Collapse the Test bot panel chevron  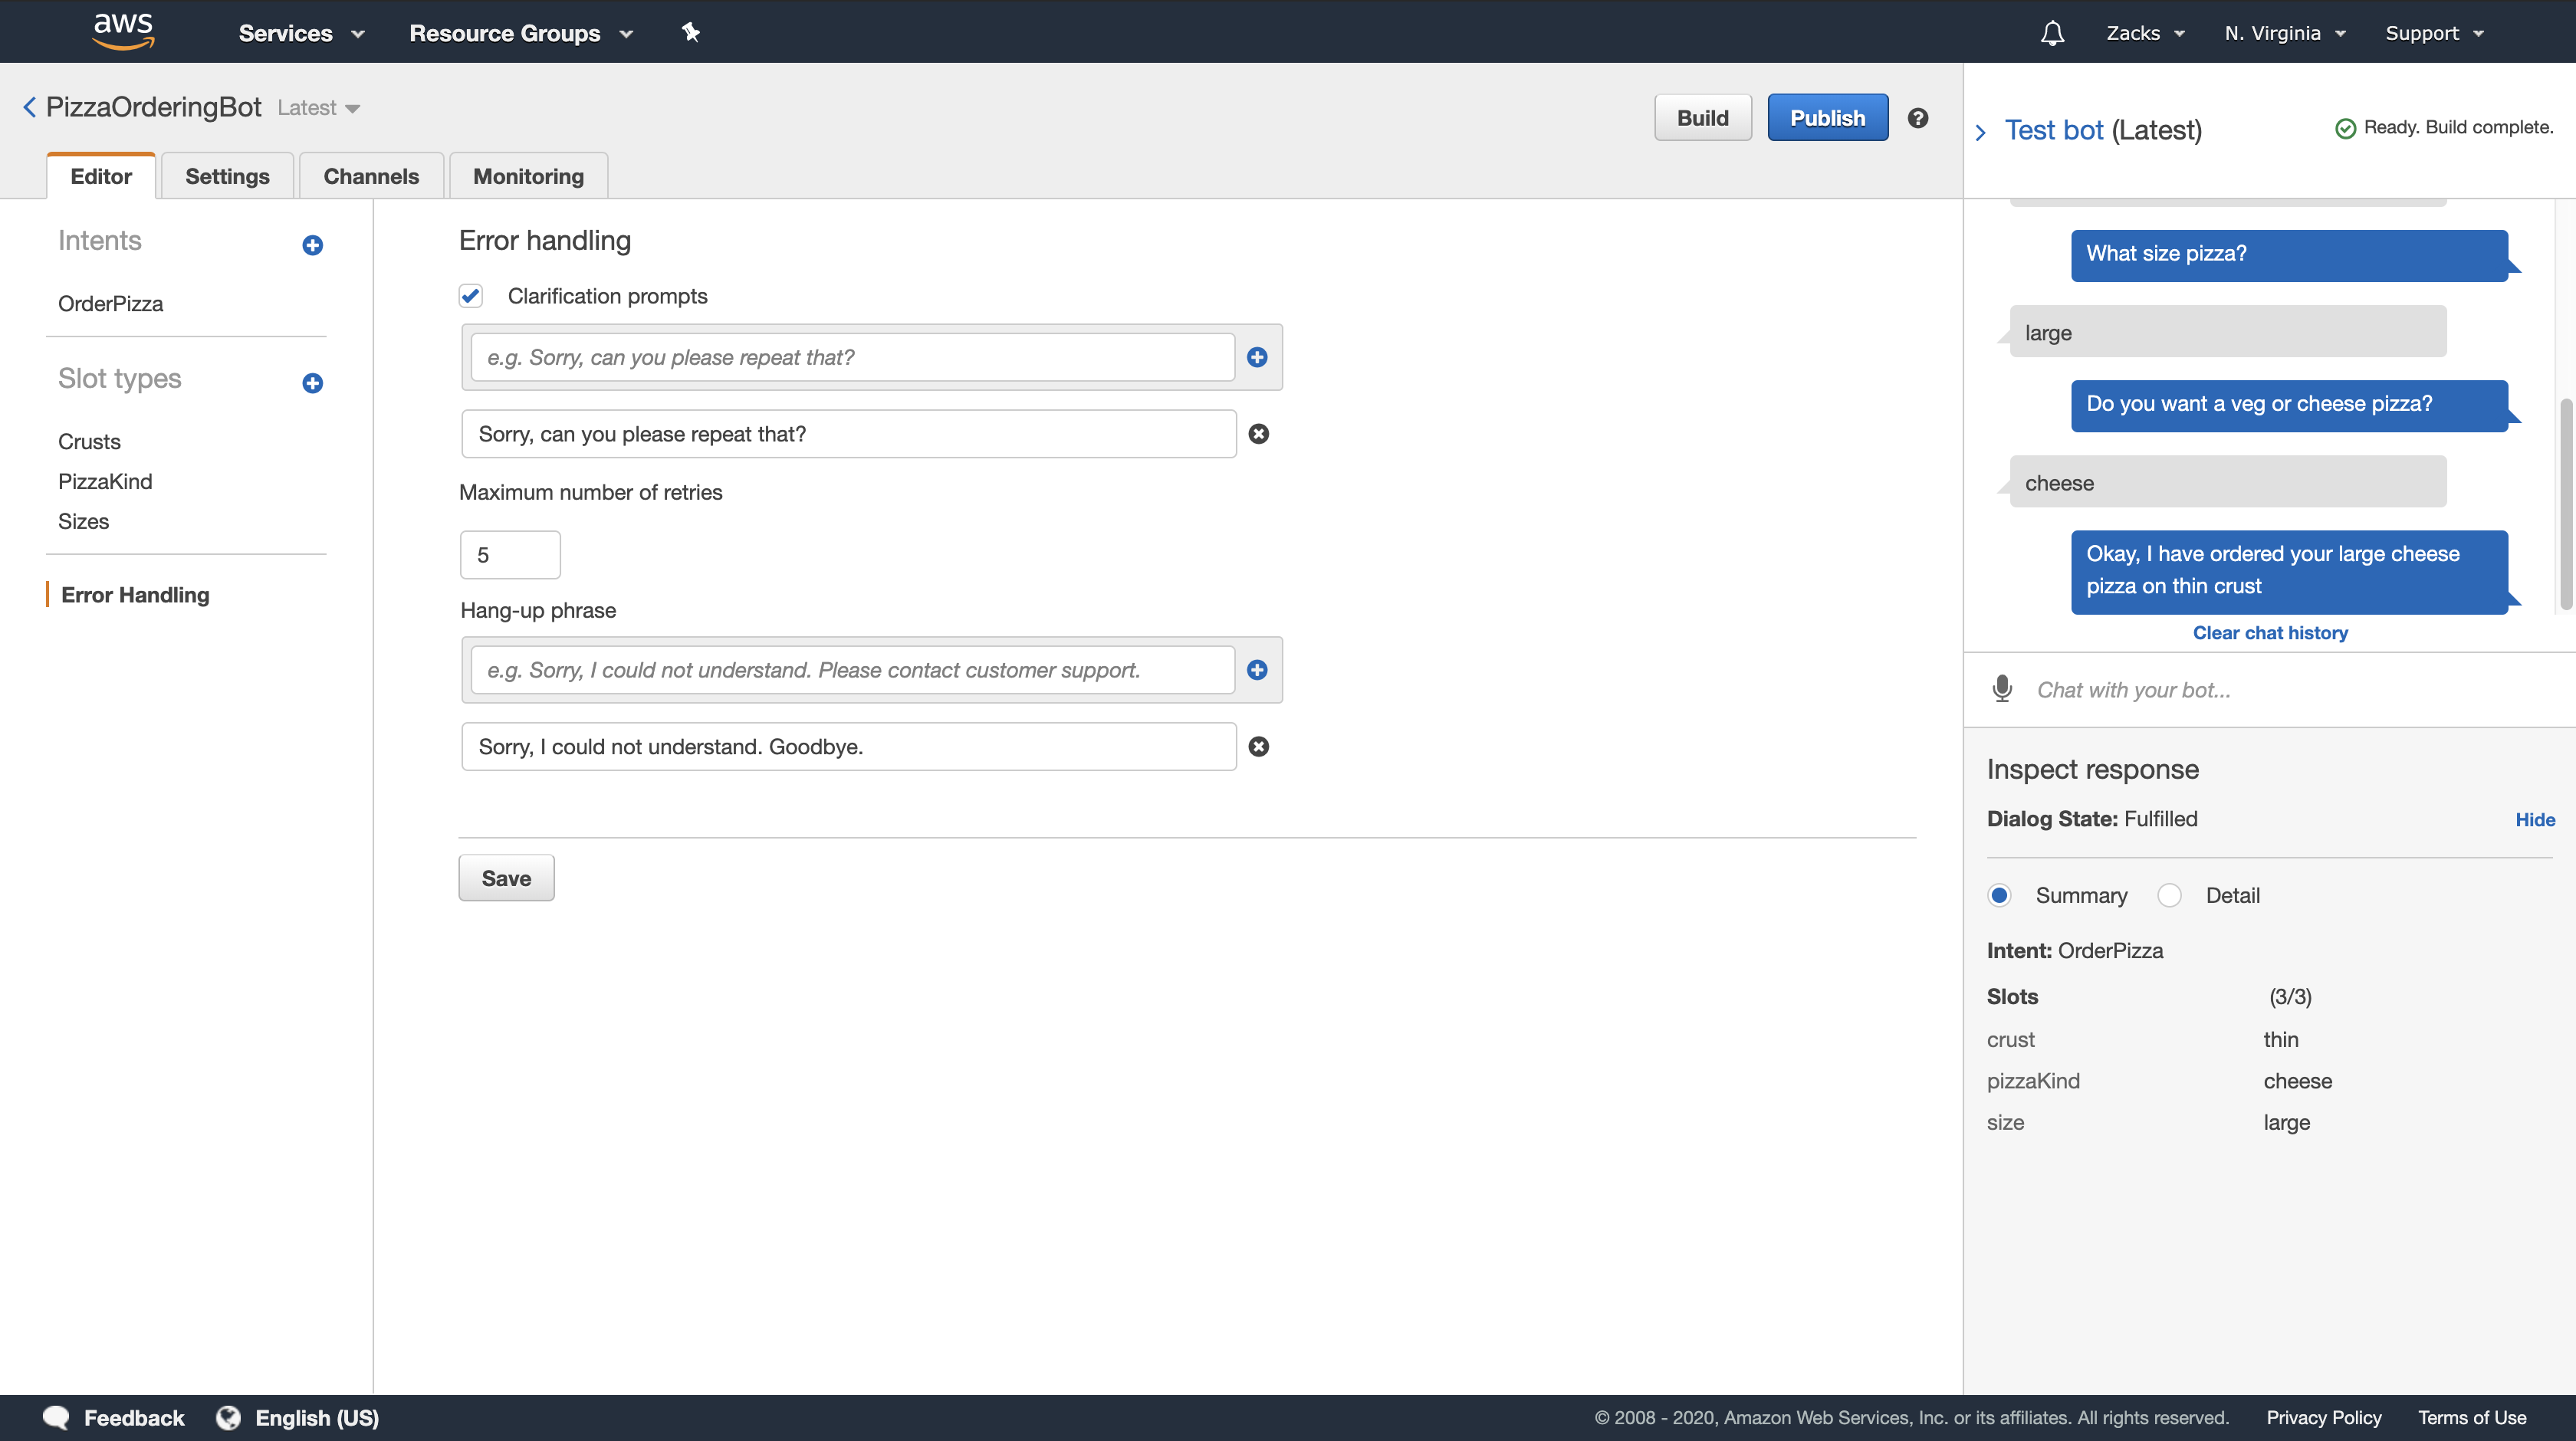point(1981,131)
